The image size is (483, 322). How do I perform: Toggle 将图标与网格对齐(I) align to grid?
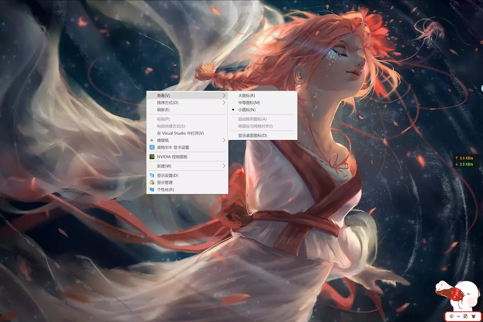tap(262, 126)
